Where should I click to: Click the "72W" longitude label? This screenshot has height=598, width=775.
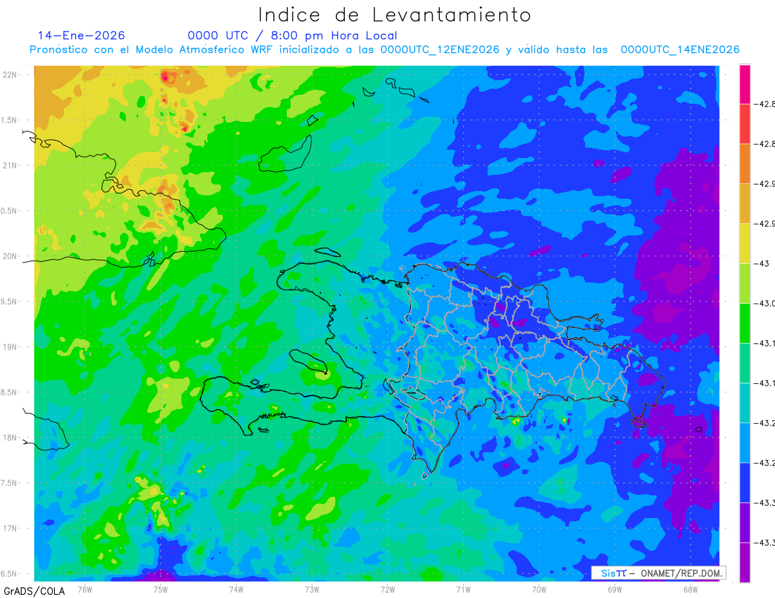click(387, 589)
